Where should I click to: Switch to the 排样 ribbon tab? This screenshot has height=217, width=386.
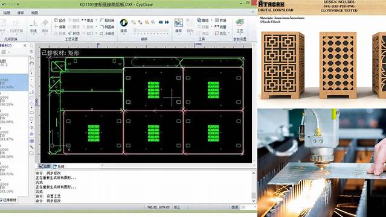click(x=21, y=13)
